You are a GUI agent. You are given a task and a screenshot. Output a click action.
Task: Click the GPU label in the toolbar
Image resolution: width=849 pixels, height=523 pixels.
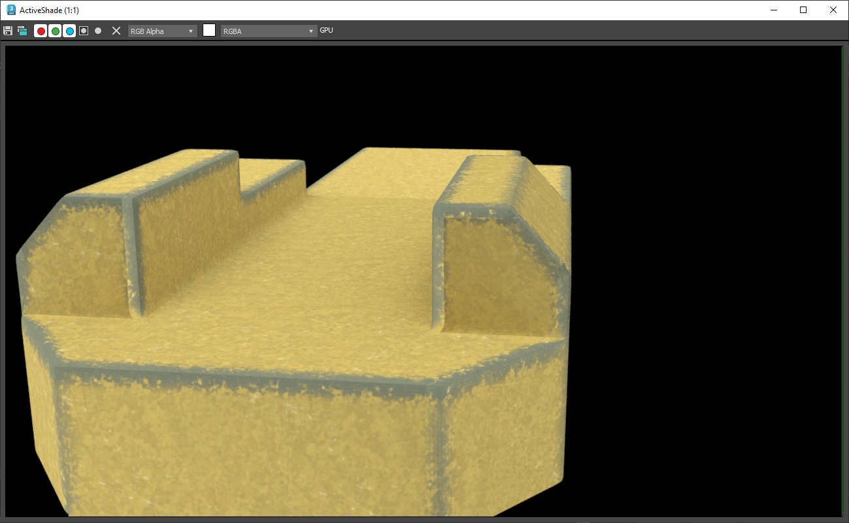tap(326, 31)
